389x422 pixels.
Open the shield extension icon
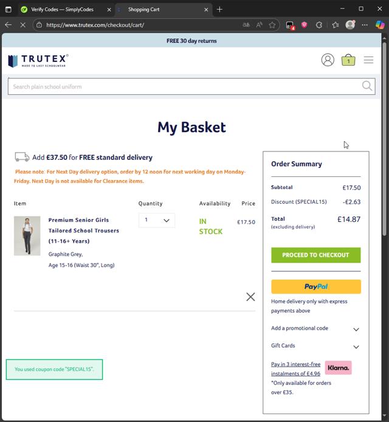pyautogui.click(x=305, y=25)
